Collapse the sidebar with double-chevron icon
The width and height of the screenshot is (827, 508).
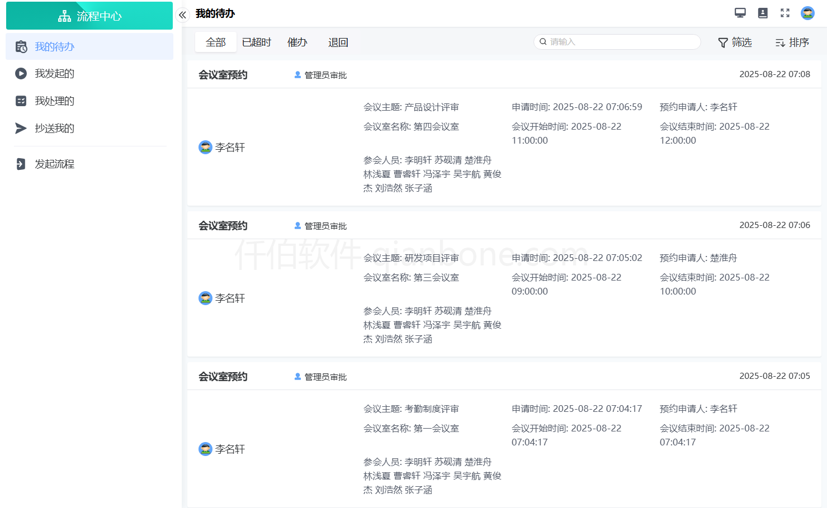tap(182, 15)
